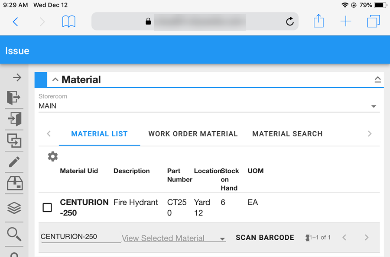Image resolution: width=390 pixels, height=257 pixels.
Task: Click the magnifier search icon in sidebar
Action: [14, 233]
